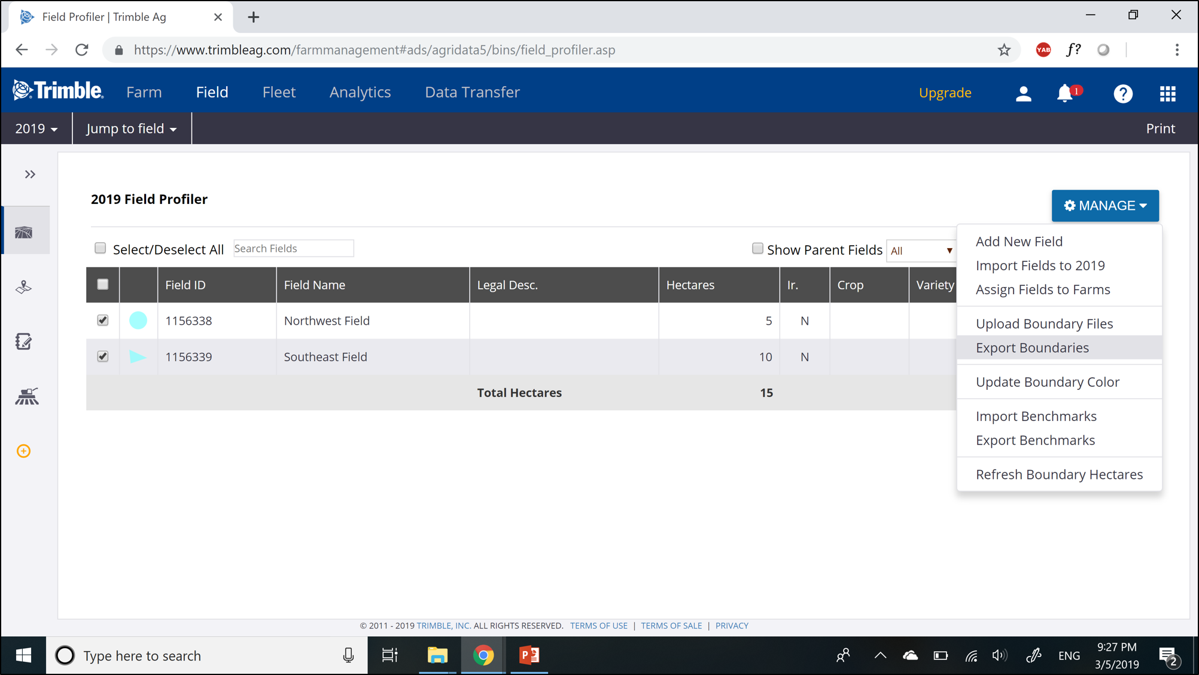The image size is (1199, 675).
Task: Expand the sidebar with double-chevron icon
Action: click(30, 175)
